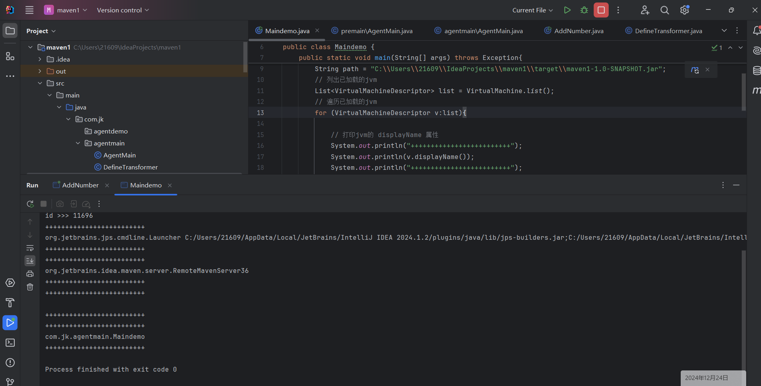Print the console output
761x386 pixels.
(30, 274)
